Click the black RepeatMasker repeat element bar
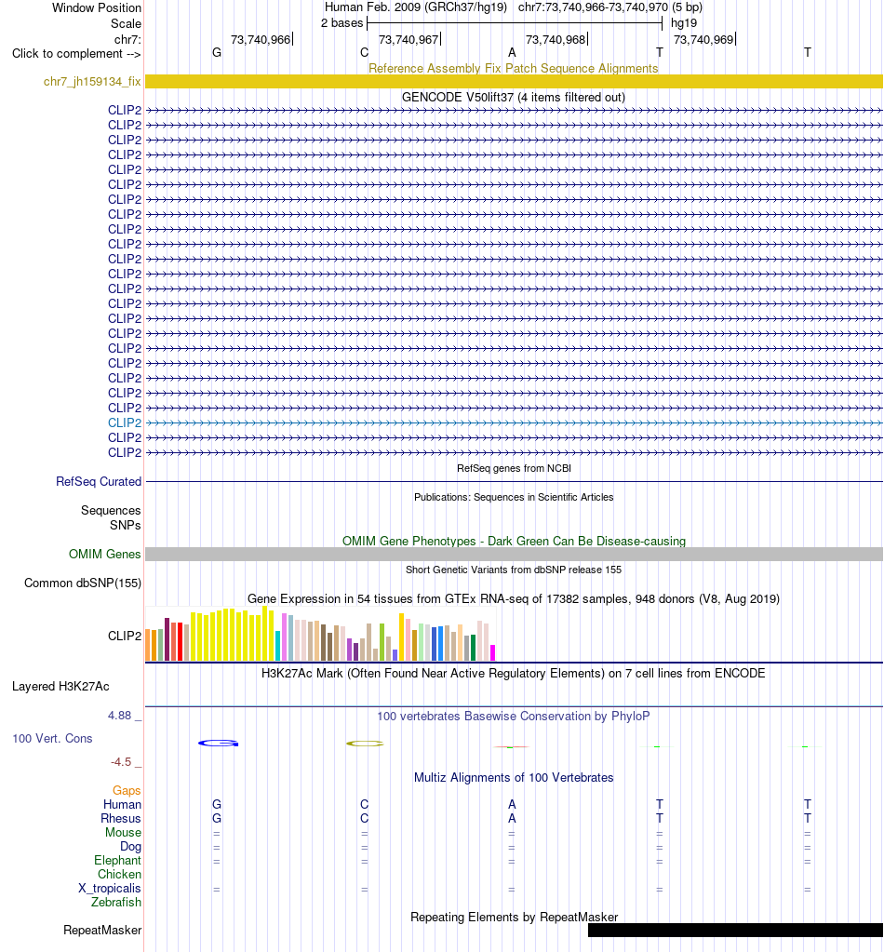 735,931
